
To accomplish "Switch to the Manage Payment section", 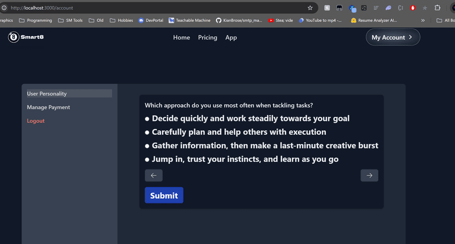I will tap(48, 107).
